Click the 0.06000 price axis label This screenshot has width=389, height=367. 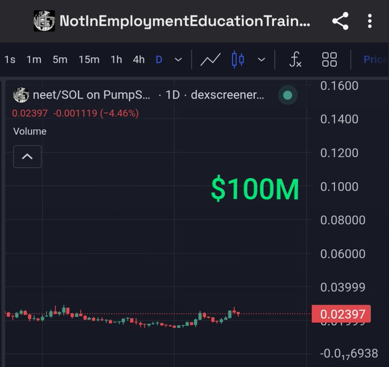coord(343,254)
